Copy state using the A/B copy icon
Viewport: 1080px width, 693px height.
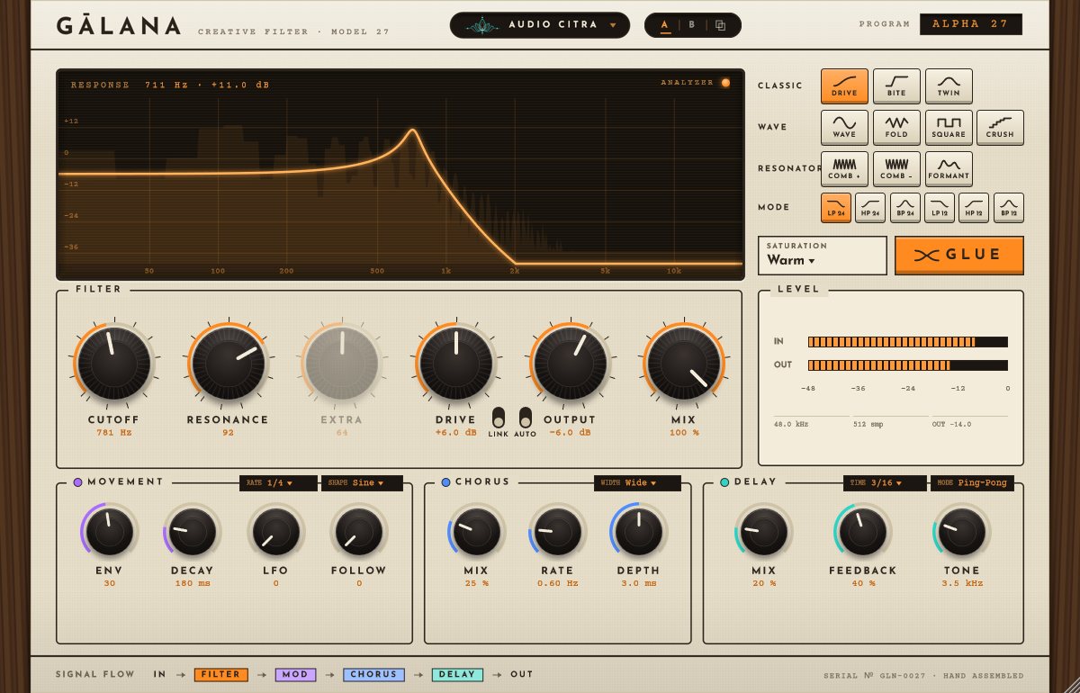[720, 25]
